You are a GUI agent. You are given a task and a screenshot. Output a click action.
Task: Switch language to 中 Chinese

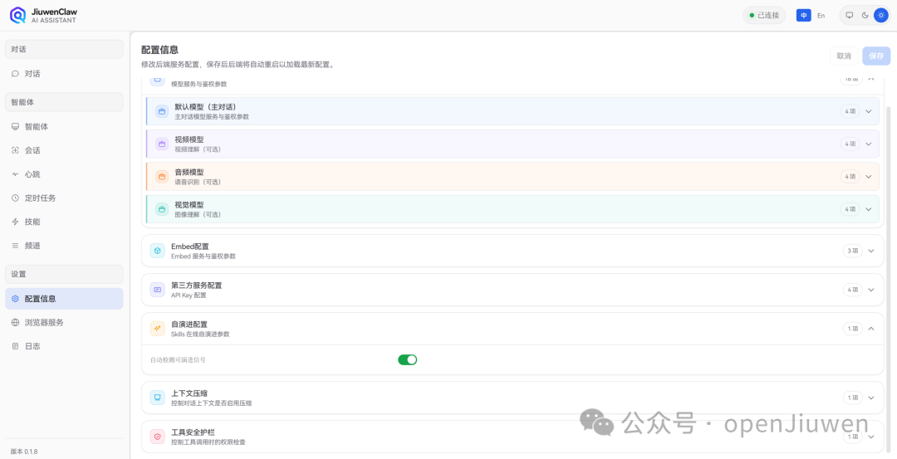click(804, 16)
